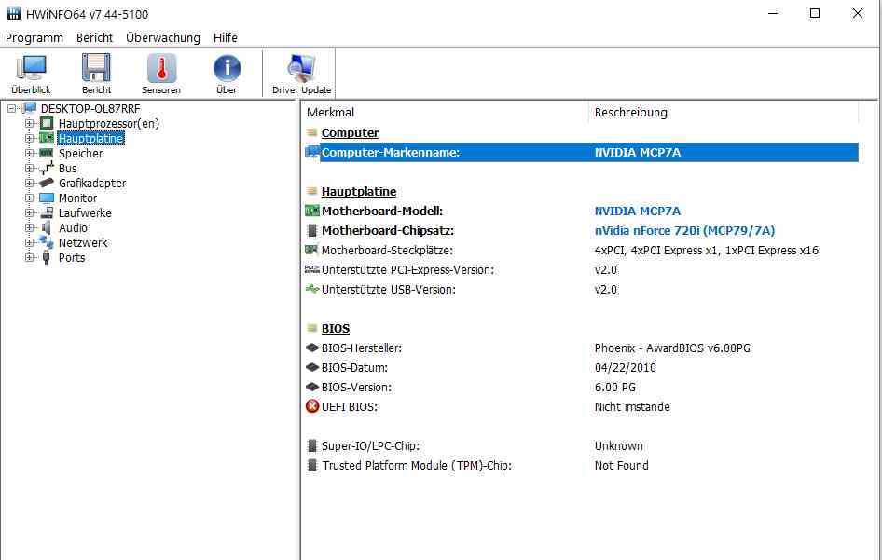Image resolution: width=882 pixels, height=560 pixels.
Task: Expand the Audio tree node
Action: coord(29,227)
